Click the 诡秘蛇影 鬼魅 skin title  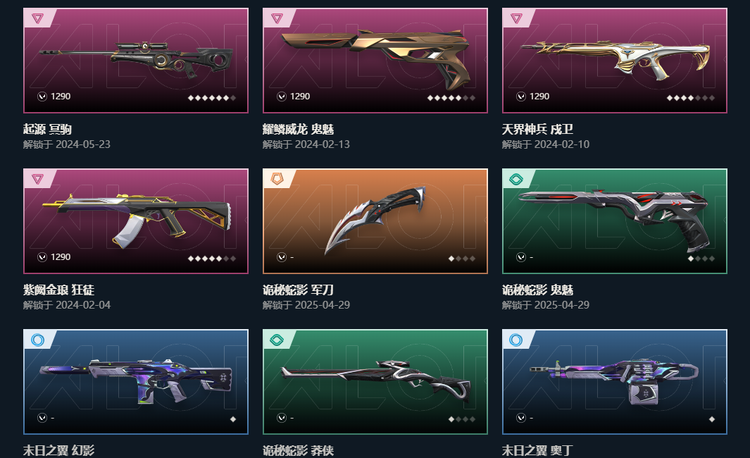[x=537, y=290]
